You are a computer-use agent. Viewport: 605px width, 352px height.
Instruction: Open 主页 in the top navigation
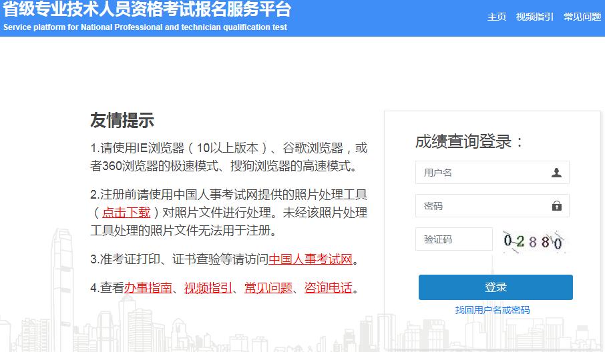click(x=497, y=17)
